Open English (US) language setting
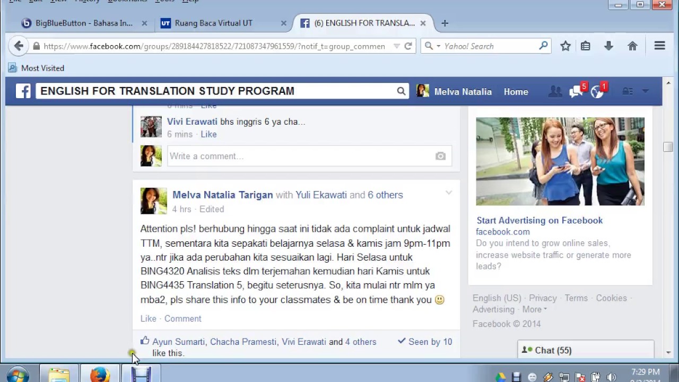 (497, 298)
